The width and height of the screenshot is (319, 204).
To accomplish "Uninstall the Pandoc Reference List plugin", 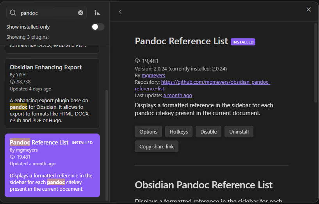I will (x=239, y=132).
